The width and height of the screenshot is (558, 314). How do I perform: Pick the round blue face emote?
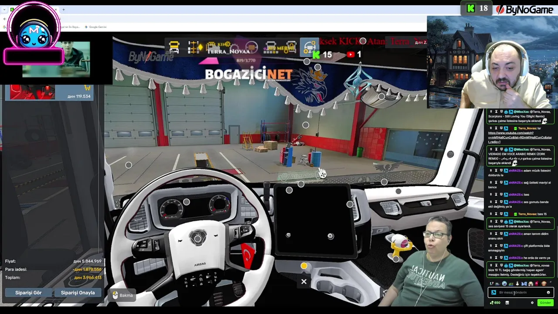pyautogui.click(x=504, y=284)
